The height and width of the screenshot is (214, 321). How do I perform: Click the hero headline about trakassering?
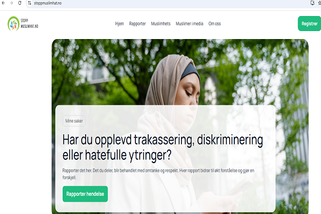click(163, 148)
